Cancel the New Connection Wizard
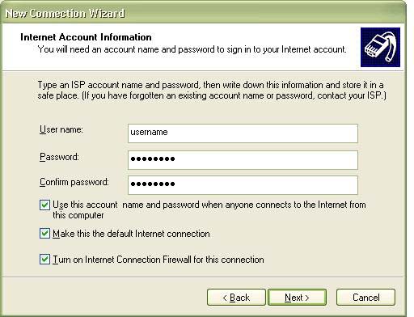This screenshot has height=317, width=414. tap(365, 298)
